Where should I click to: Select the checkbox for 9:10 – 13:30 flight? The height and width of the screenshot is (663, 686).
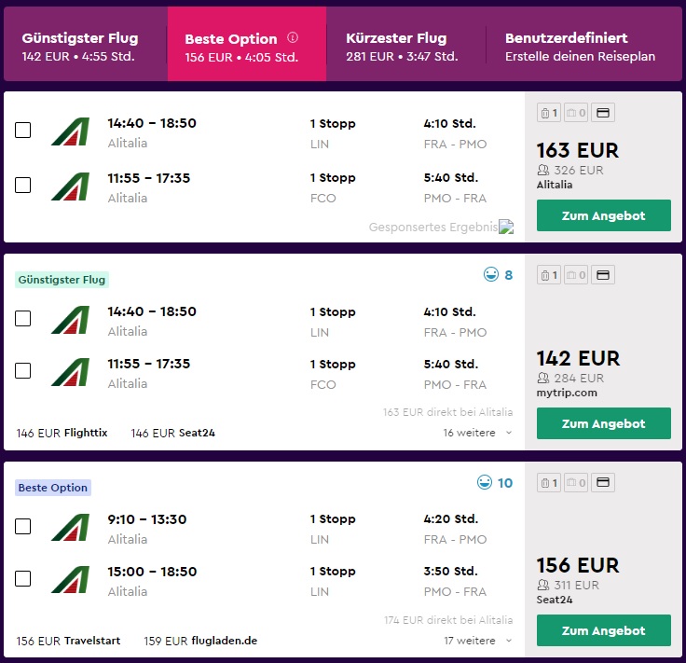point(23,527)
